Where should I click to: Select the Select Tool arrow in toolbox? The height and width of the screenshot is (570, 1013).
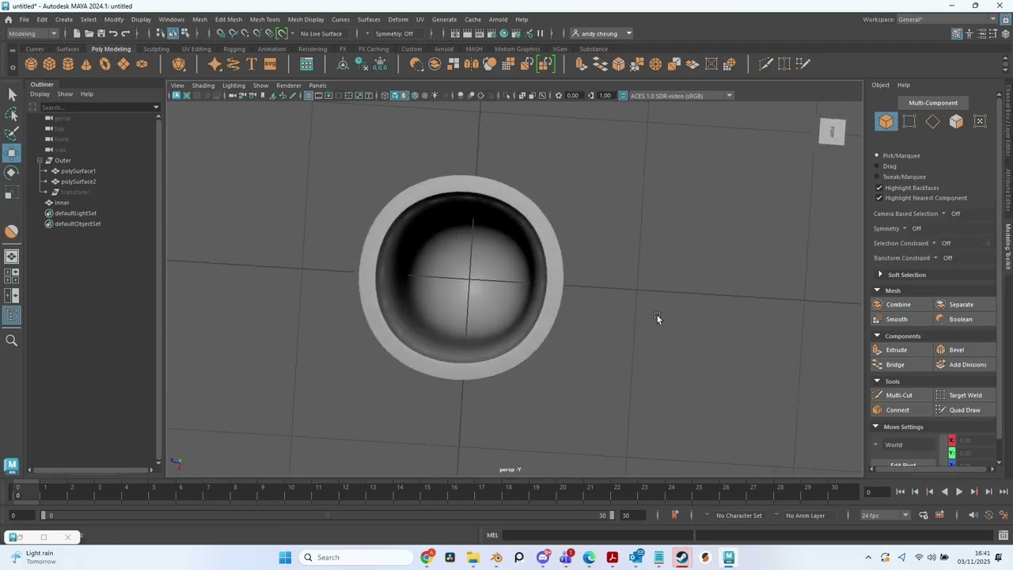pos(12,95)
